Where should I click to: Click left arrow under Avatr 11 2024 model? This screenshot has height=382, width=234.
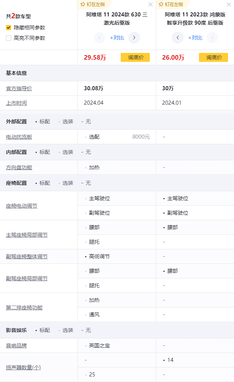(x=99, y=38)
